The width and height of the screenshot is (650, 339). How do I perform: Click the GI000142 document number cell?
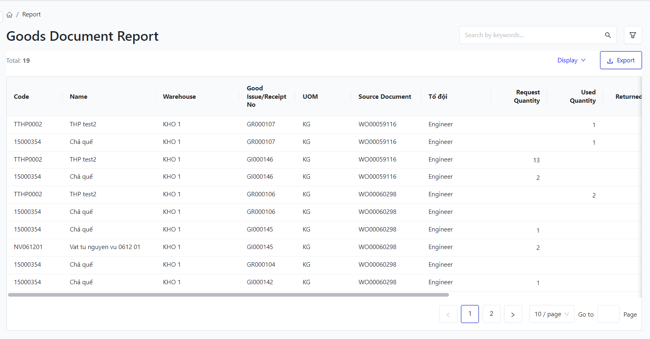click(260, 282)
